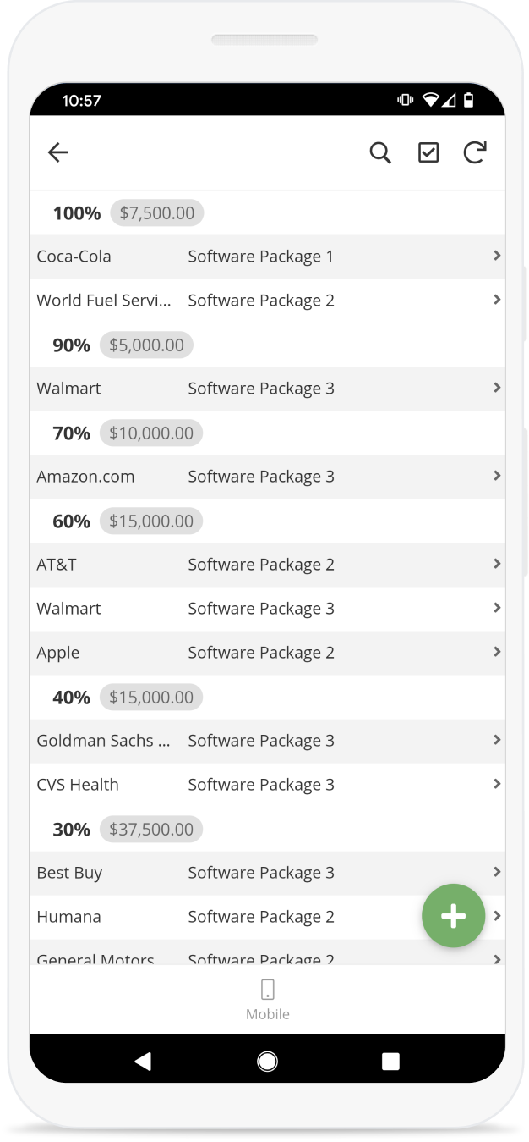Select Goldman Sachs opportunity row
The image size is (529, 1142).
click(x=254, y=741)
